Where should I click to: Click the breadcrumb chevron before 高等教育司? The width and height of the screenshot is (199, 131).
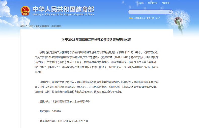coord(50,26)
